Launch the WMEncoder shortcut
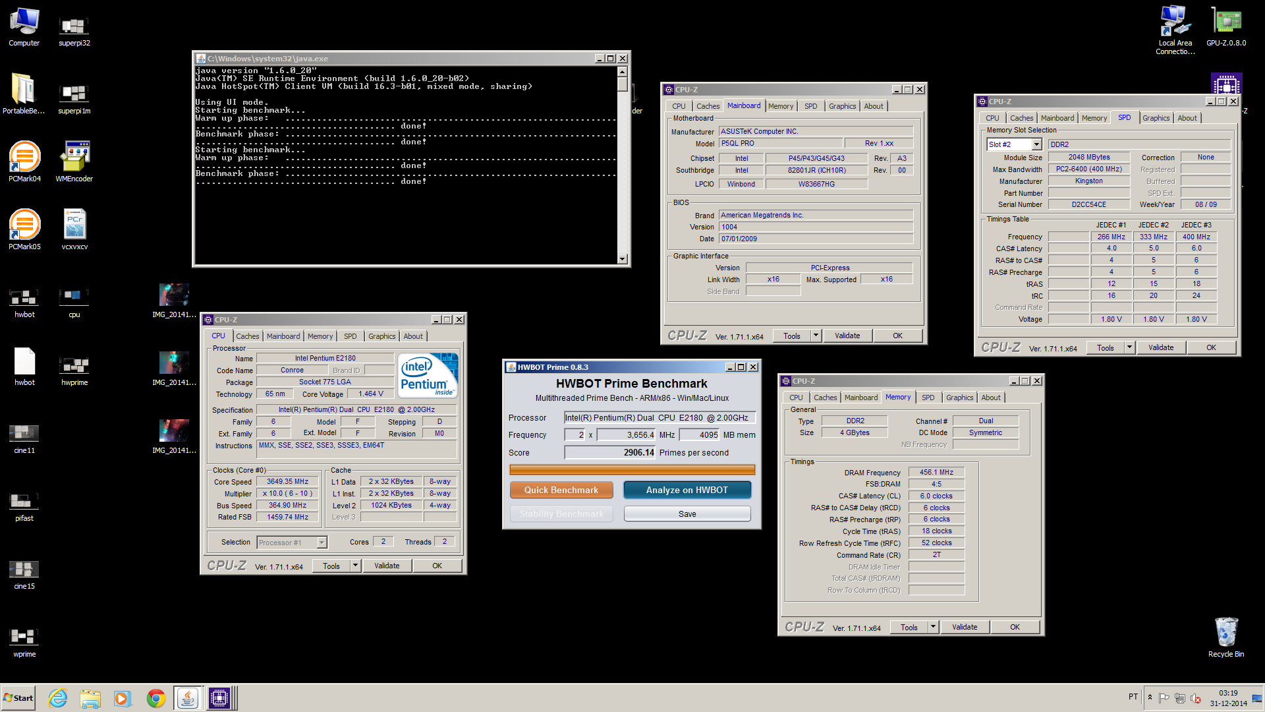This screenshot has width=1265, height=712. (74, 162)
